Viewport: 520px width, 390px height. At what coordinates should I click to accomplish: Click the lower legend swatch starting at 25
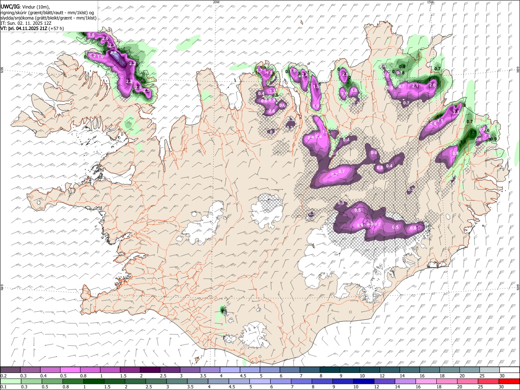tap(488, 381)
